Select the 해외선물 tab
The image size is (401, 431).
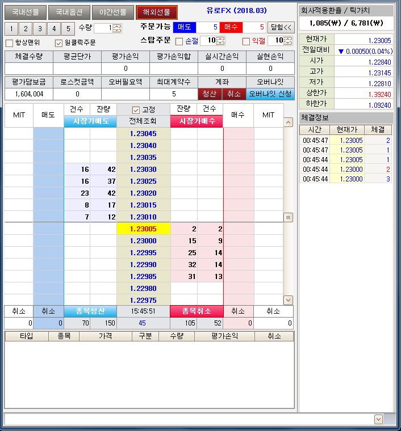(157, 12)
